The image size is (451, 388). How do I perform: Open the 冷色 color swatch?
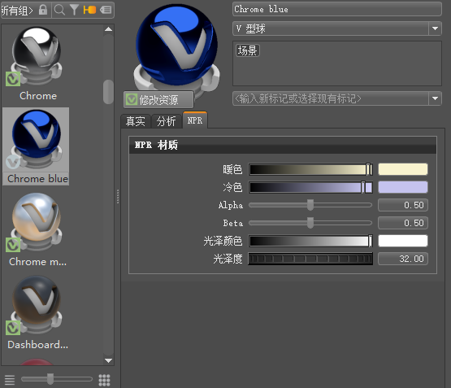click(x=403, y=187)
